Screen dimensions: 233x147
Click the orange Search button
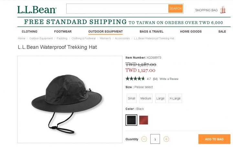(x=175, y=8)
